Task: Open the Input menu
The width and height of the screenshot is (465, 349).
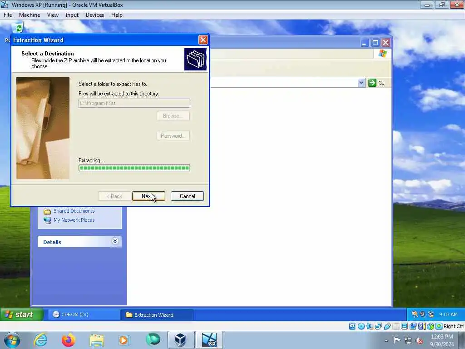Action: click(72, 15)
